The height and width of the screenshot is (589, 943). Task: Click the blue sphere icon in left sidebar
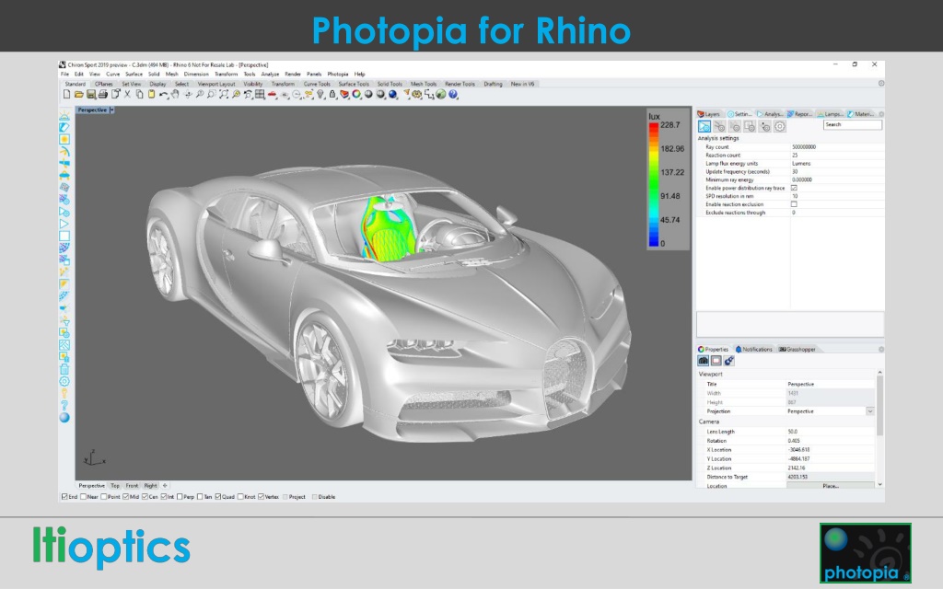(64, 418)
